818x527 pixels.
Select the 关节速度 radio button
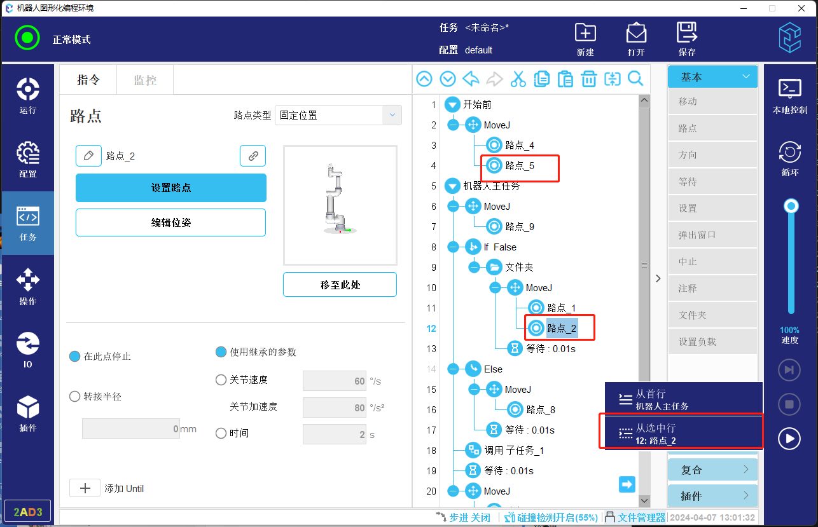tap(221, 380)
